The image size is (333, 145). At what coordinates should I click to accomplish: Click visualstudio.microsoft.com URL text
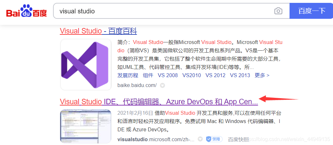click(x=156, y=139)
